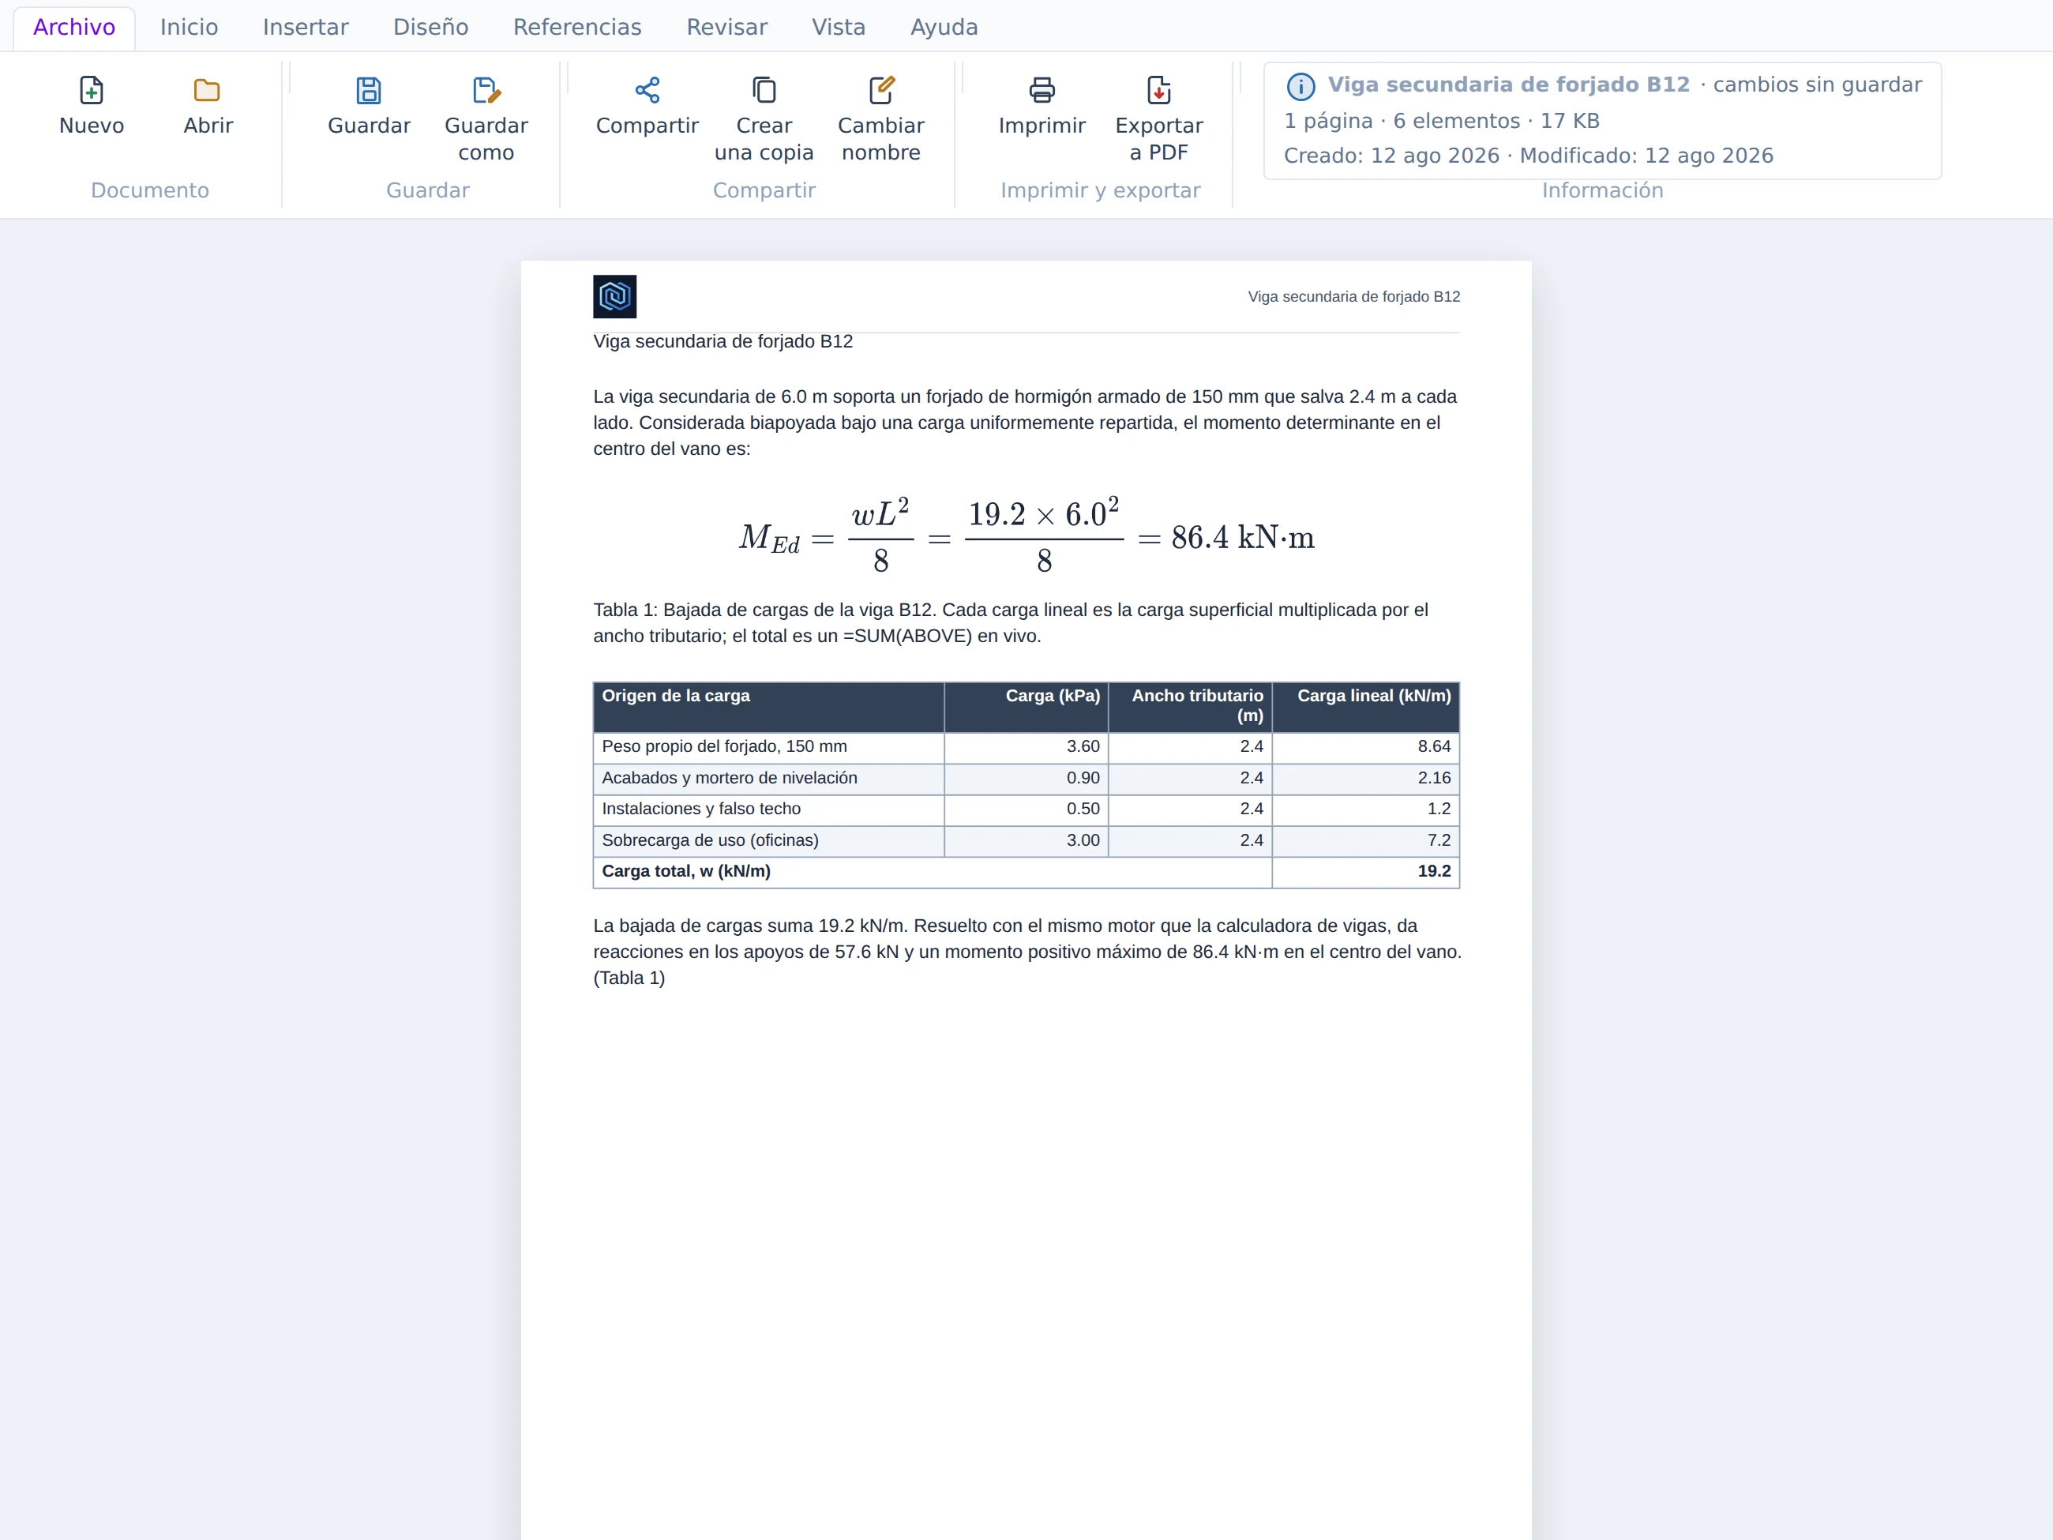Click the 'Peso propio del forjado, 150 mm' cell
Screen dimensions: 2053x1540
(768, 747)
